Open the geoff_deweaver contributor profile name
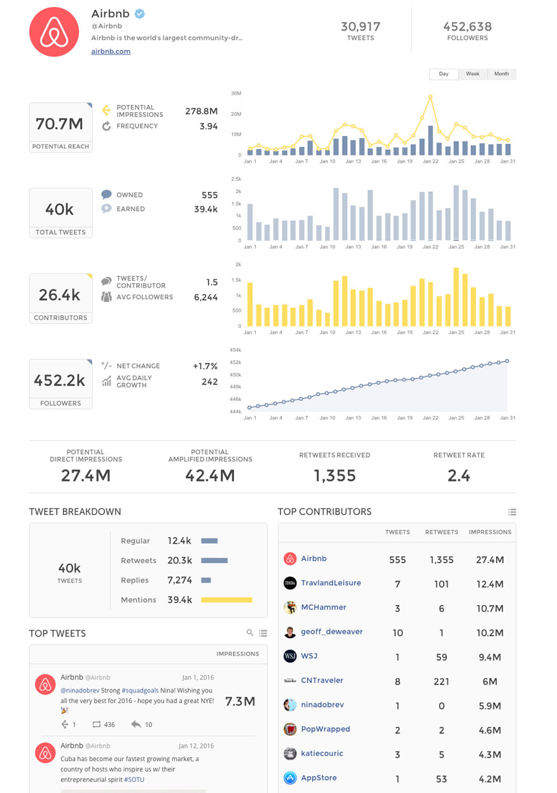 (x=332, y=632)
